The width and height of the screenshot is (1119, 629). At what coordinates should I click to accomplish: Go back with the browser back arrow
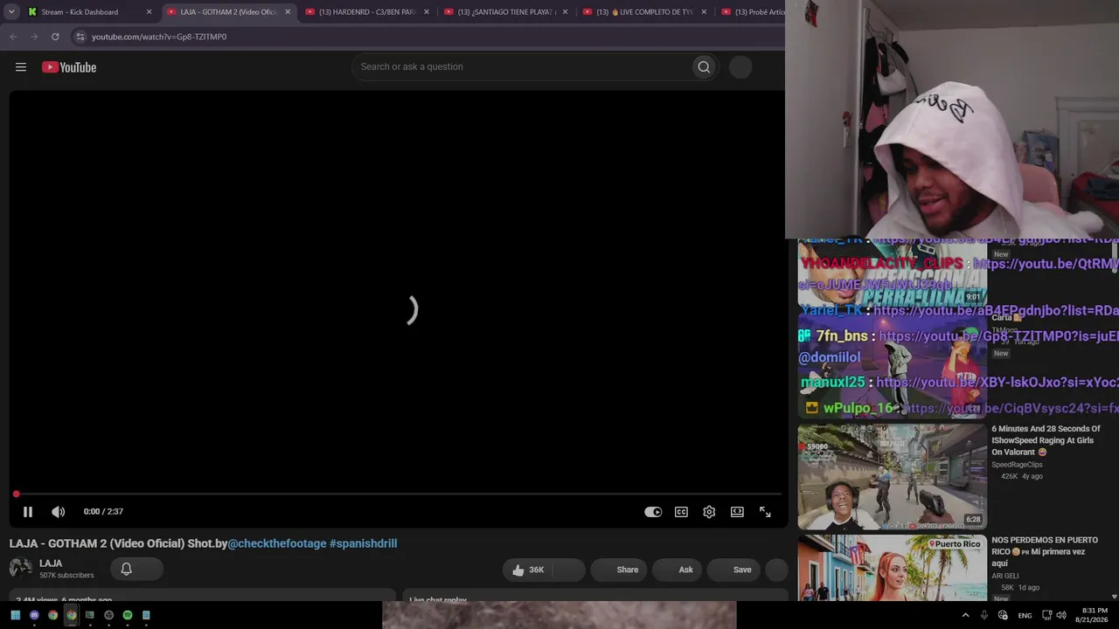tap(13, 37)
